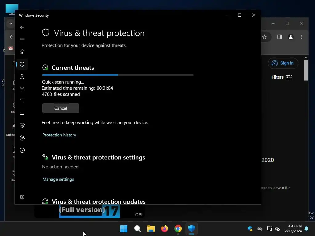Click the Estimated time remaining text
The width and height of the screenshot is (315, 236).
click(77, 88)
